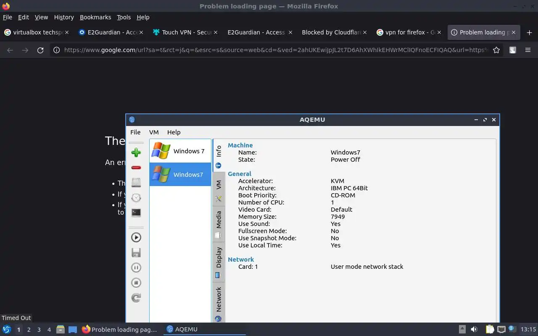Click the red minus Delete VM icon
The image size is (538, 336).
pyautogui.click(x=136, y=168)
